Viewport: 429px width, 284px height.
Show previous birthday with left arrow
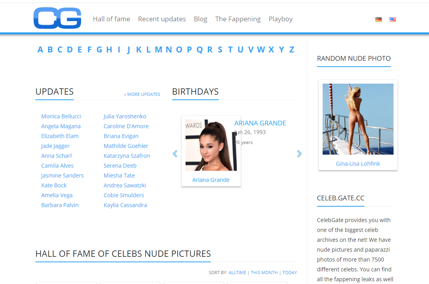click(x=175, y=154)
